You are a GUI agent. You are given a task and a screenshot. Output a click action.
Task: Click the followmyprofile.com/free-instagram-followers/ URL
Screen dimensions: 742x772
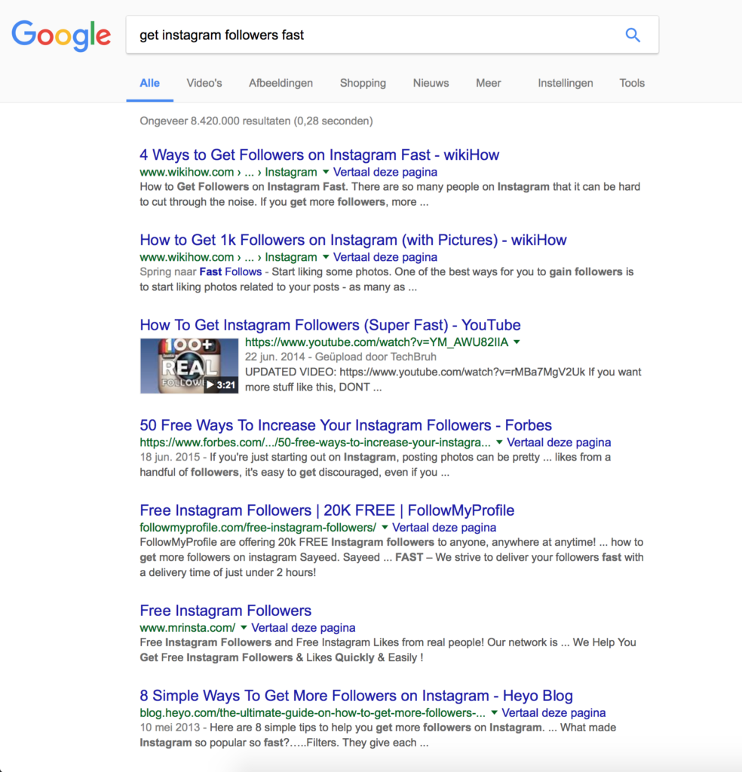tap(258, 528)
